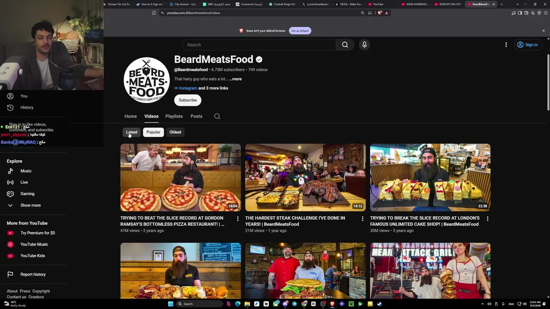Open the Xbox app from the taskbar
Viewport: 550px width, 309px height.
(x=275, y=304)
